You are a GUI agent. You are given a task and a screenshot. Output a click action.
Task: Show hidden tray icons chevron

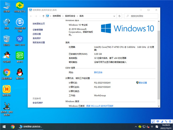coord(135,126)
